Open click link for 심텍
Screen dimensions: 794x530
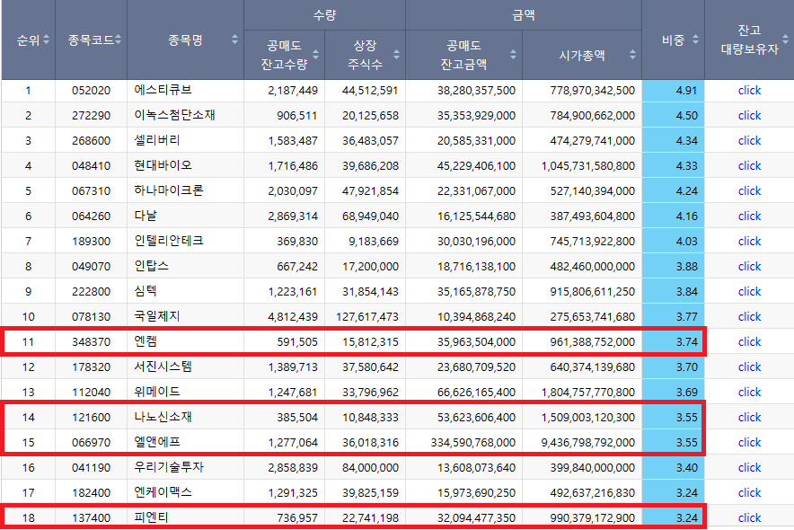tap(749, 292)
